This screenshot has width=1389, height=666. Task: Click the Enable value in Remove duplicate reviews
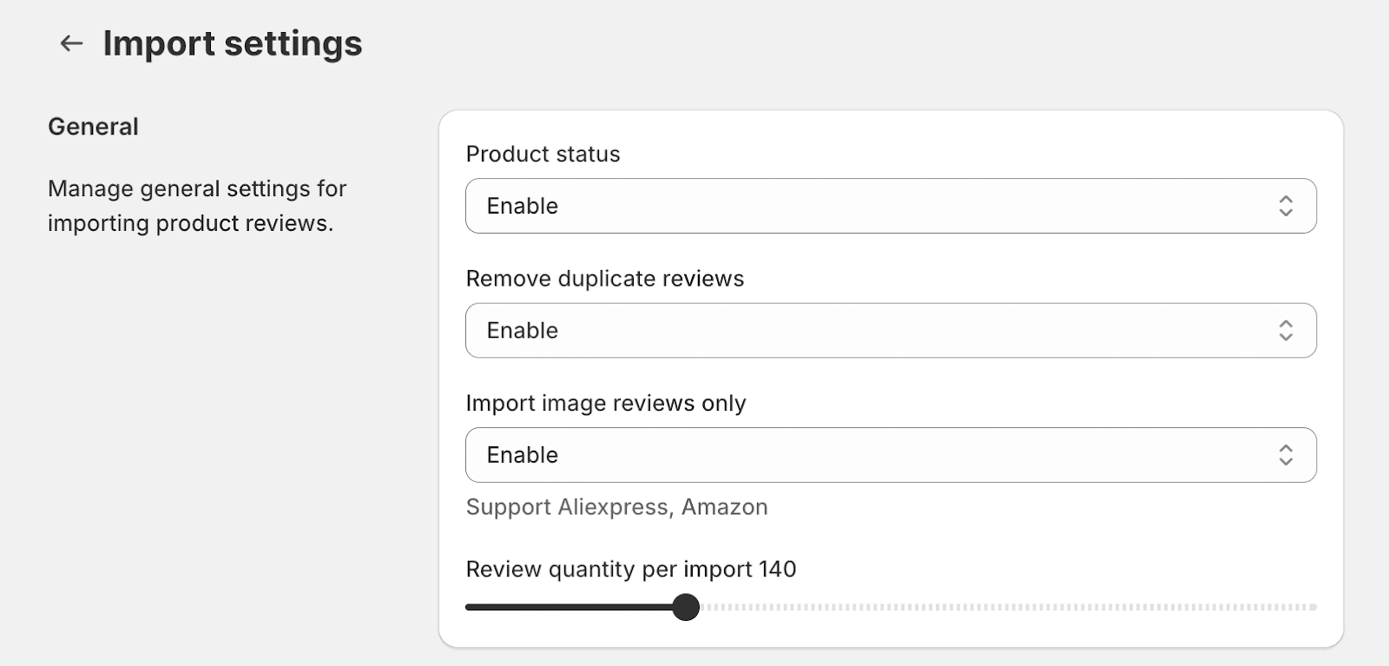point(523,330)
